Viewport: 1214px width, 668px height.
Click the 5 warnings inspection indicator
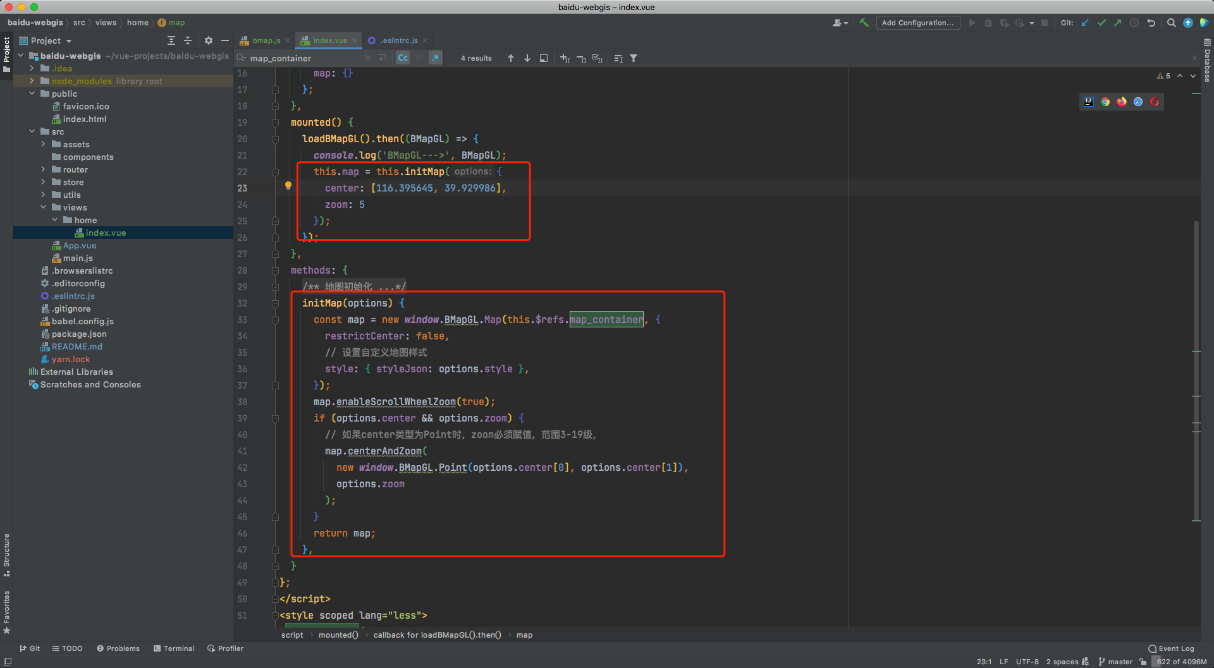pos(1164,76)
